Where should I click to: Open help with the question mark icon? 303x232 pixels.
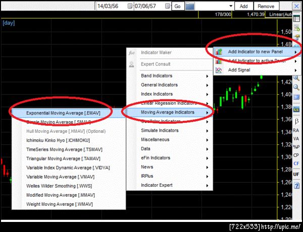pos(296,186)
